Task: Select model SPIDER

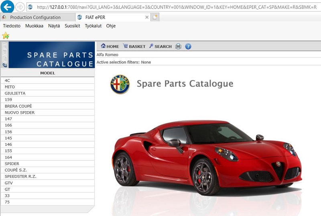Action: point(47,164)
